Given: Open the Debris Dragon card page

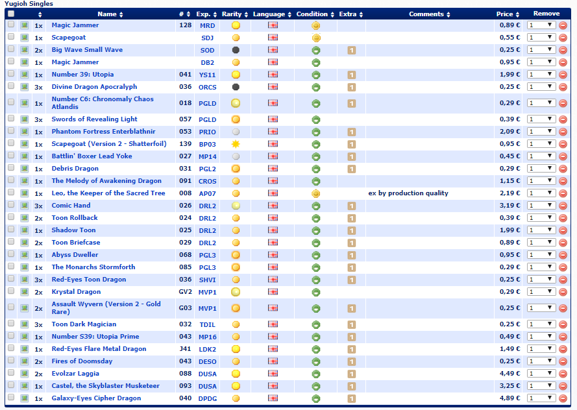Looking at the screenshot, I should [x=75, y=169].
